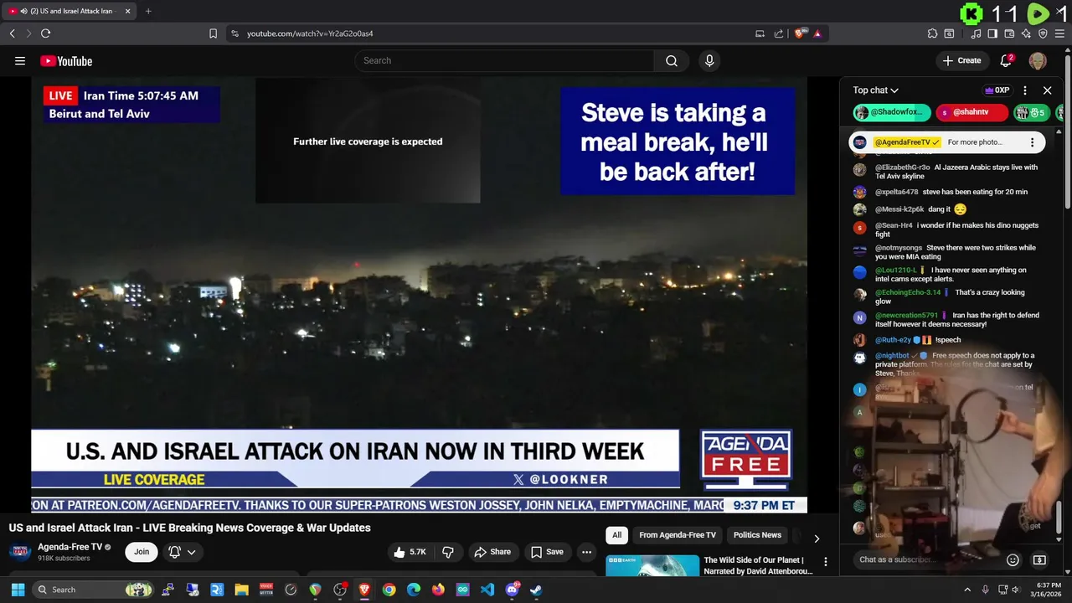The height and width of the screenshot is (603, 1072).
Task: Open Firefox from the taskbar
Action: pos(438,590)
